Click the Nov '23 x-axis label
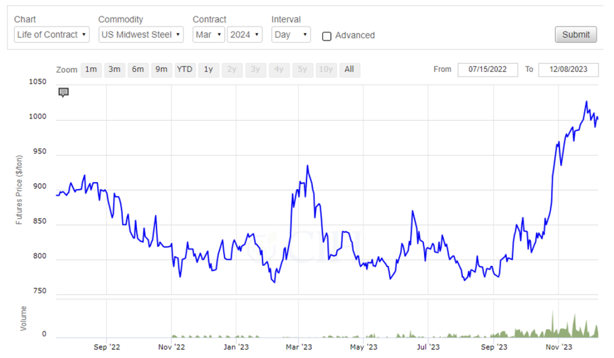The image size is (614, 358). point(558,347)
